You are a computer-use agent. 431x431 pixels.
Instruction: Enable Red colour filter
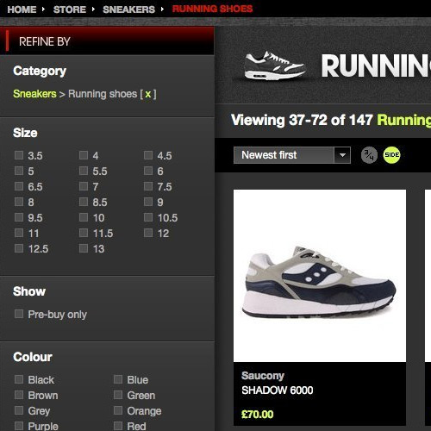click(118, 426)
